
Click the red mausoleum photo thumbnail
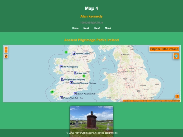tap(91, 121)
